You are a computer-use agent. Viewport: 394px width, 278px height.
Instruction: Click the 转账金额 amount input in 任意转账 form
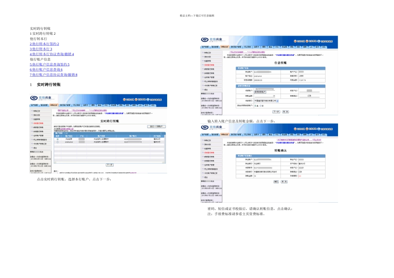(x=265, y=96)
